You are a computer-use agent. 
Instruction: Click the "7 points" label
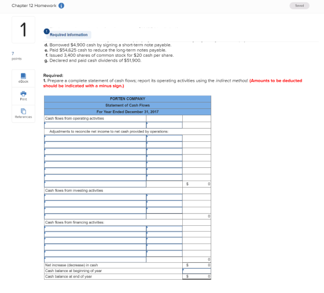[x=16, y=56]
